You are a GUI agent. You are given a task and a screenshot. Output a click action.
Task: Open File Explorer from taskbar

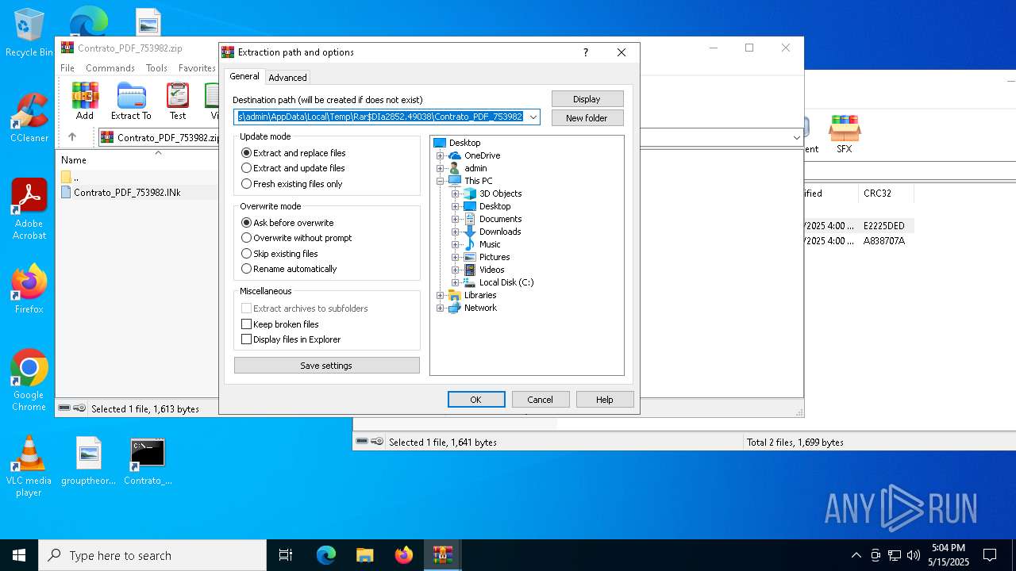pos(364,555)
